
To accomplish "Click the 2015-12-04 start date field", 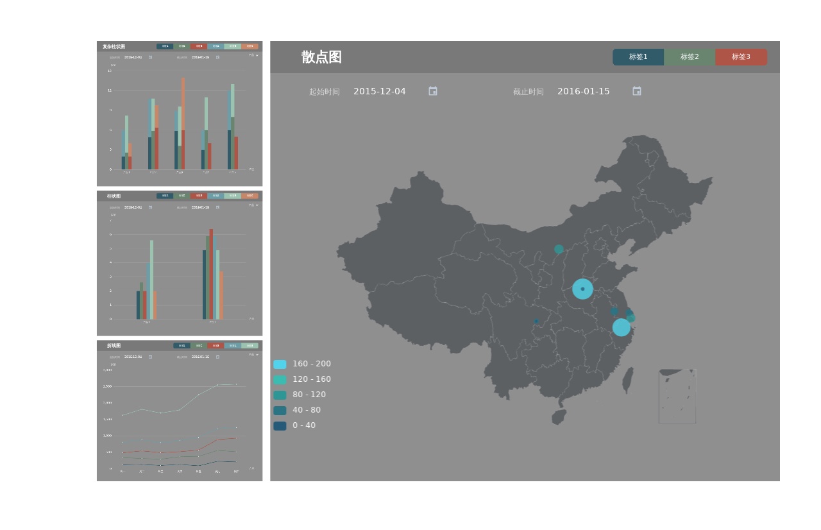I will [380, 91].
